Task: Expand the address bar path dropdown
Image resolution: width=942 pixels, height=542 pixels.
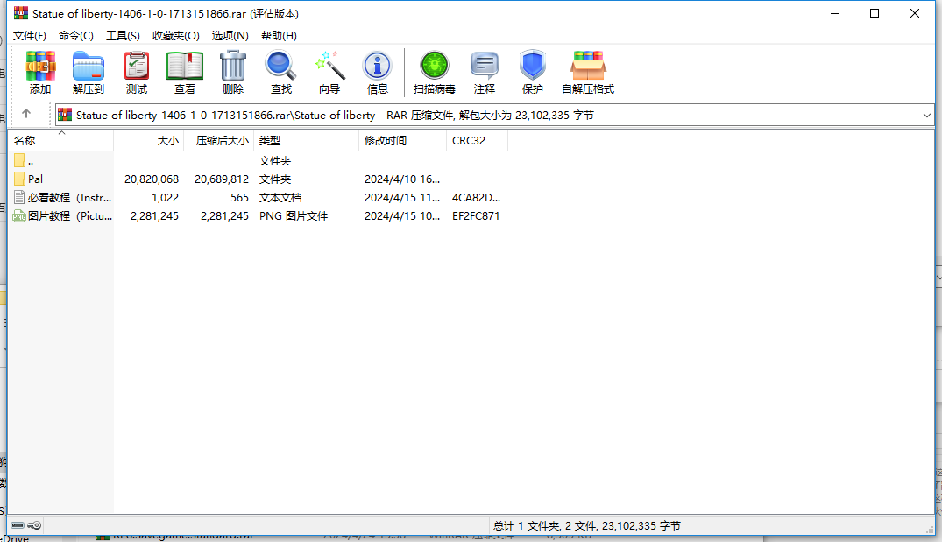Action: pyautogui.click(x=926, y=116)
